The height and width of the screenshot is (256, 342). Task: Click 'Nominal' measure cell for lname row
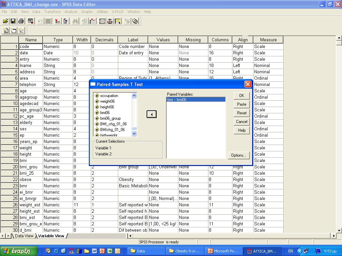click(268, 66)
